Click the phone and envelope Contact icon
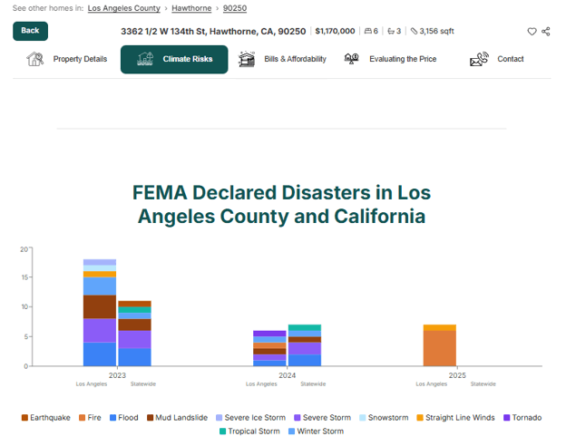The image size is (566, 446). 479,59
